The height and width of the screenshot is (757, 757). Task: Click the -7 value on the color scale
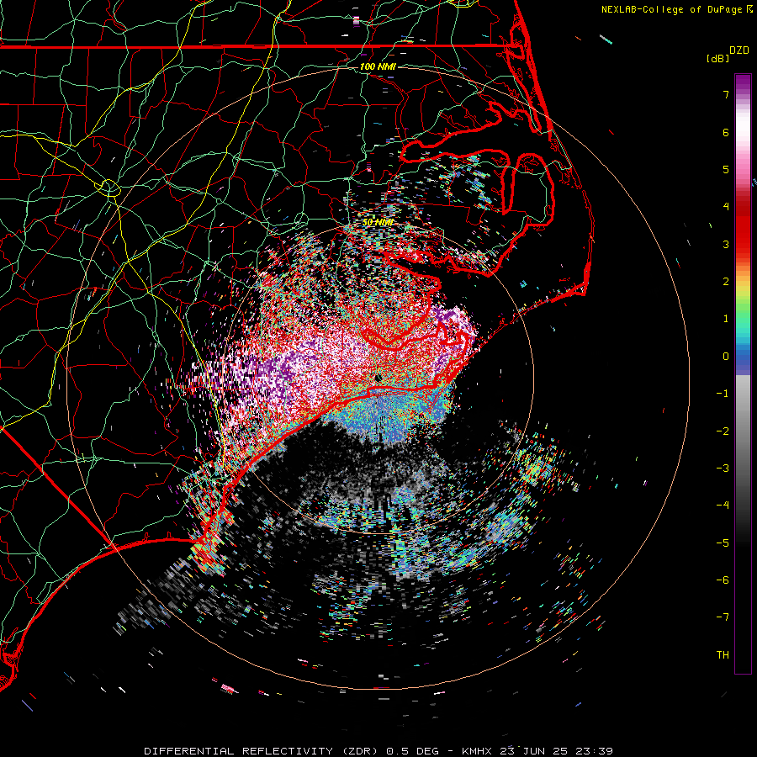tap(723, 617)
